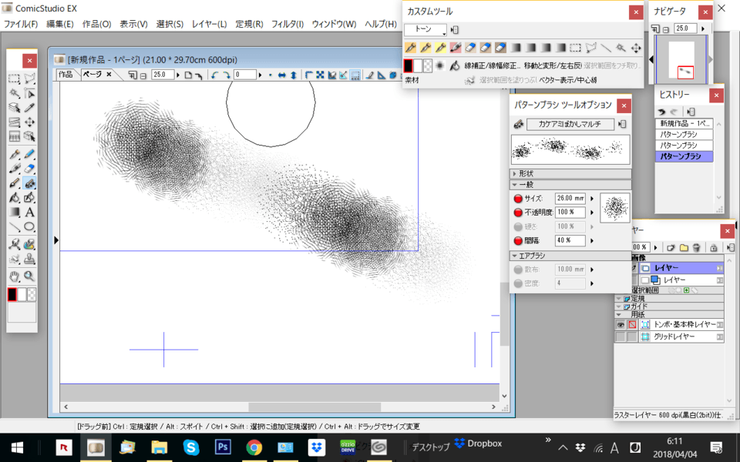Toggle lock box of トンボ・基本枠レイヤー

632,325
